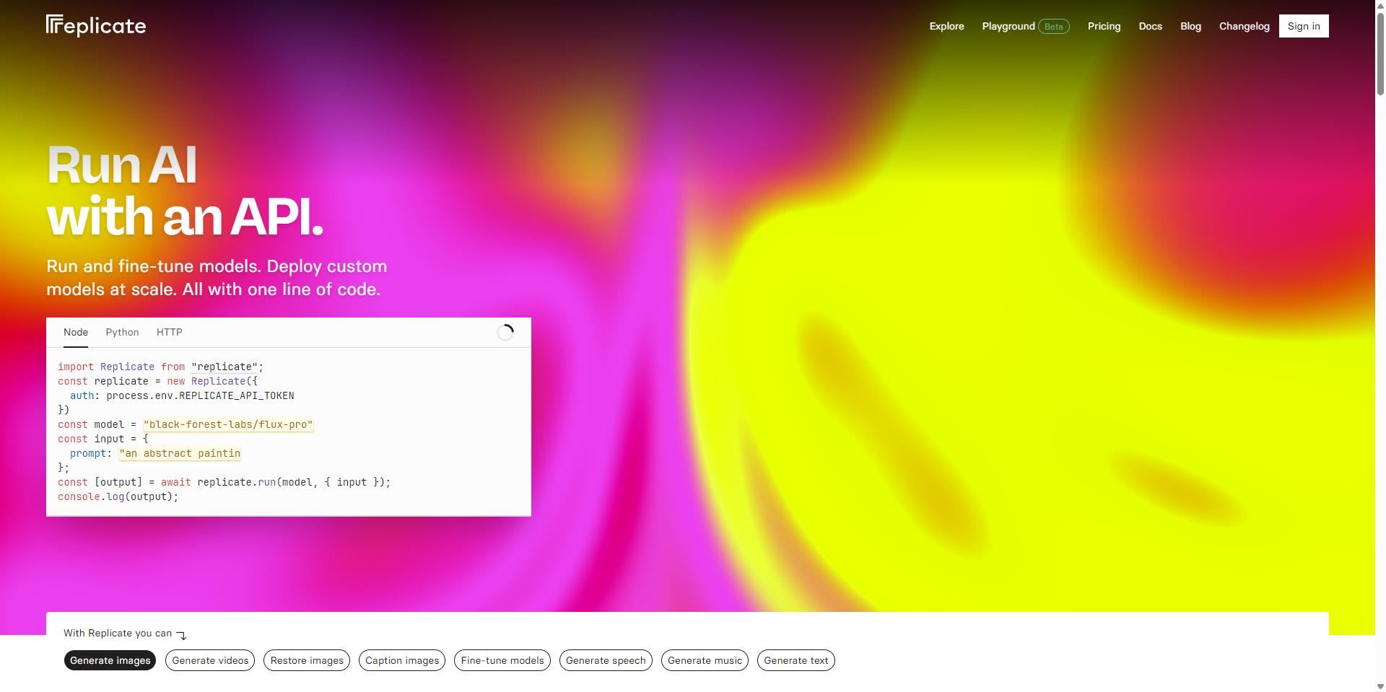Go to the Pricing page

click(x=1104, y=27)
